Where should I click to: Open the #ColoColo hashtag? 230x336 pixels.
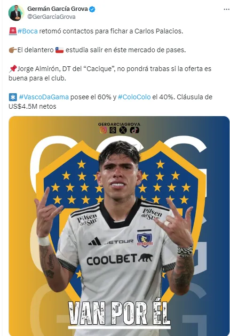[134, 97]
